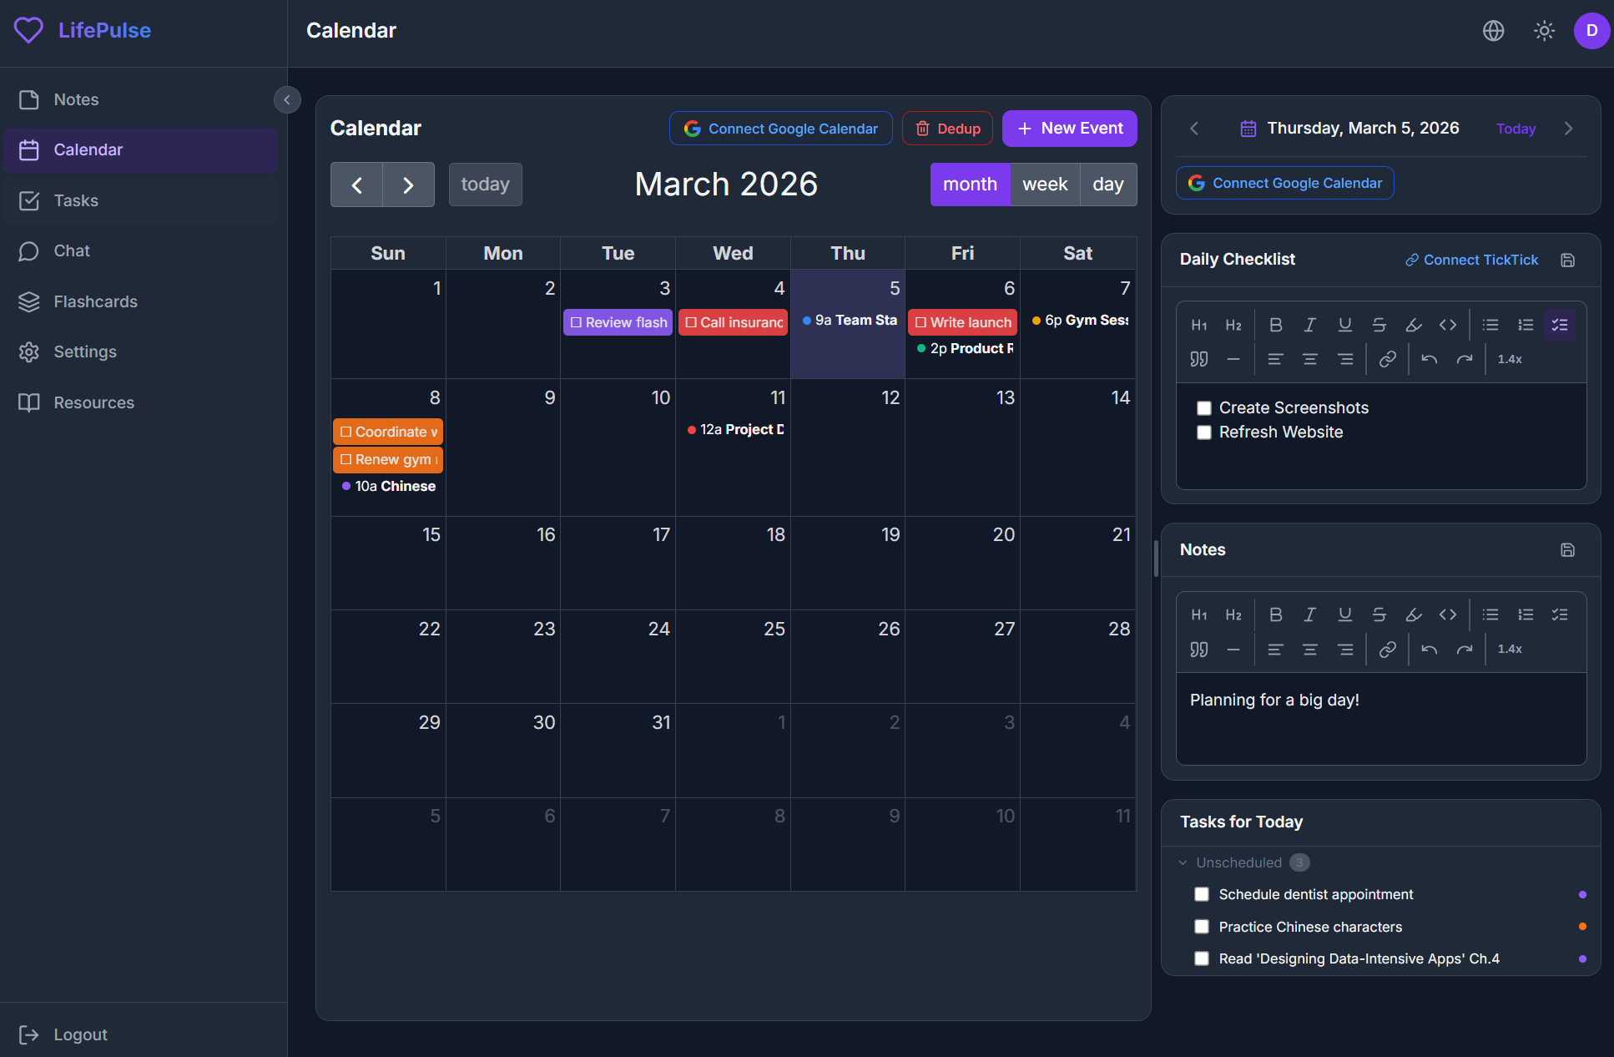The height and width of the screenshot is (1057, 1614).
Task: Tick the Practice Chinese characters task
Action: tap(1202, 927)
